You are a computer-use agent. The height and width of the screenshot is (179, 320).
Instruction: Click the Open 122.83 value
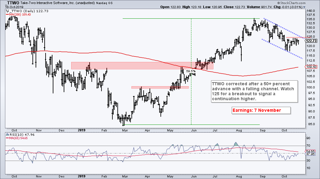click(x=170, y=7)
